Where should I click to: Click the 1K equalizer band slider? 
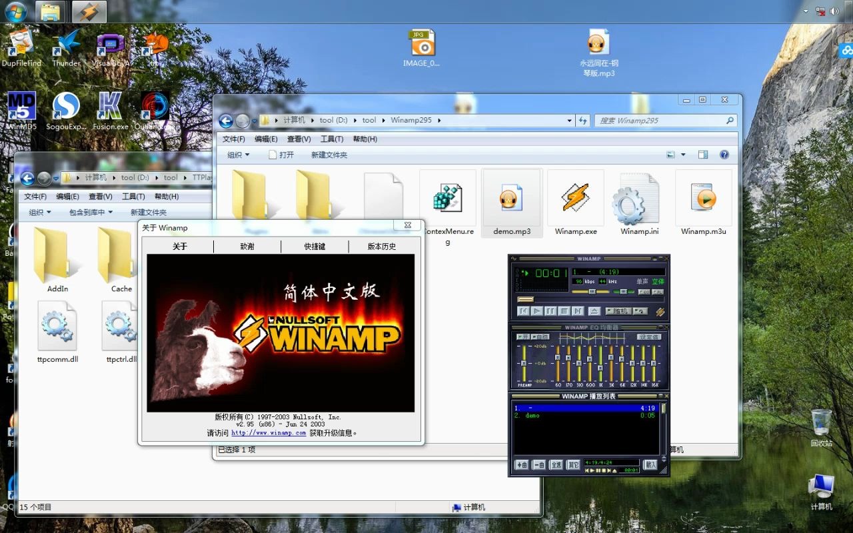coord(600,363)
